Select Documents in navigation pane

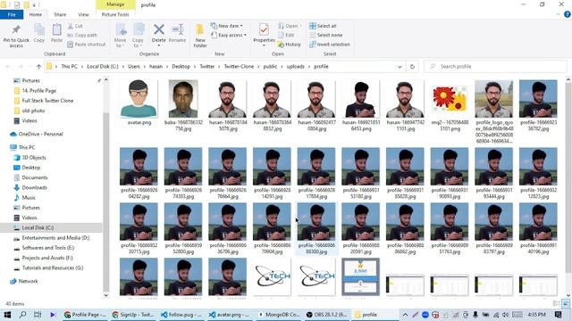click(x=35, y=177)
